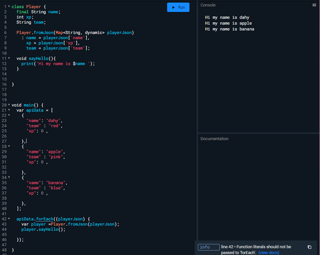
Task: Collapse the dahy map at line 22
Action: pyautogui.click(x=9, y=115)
